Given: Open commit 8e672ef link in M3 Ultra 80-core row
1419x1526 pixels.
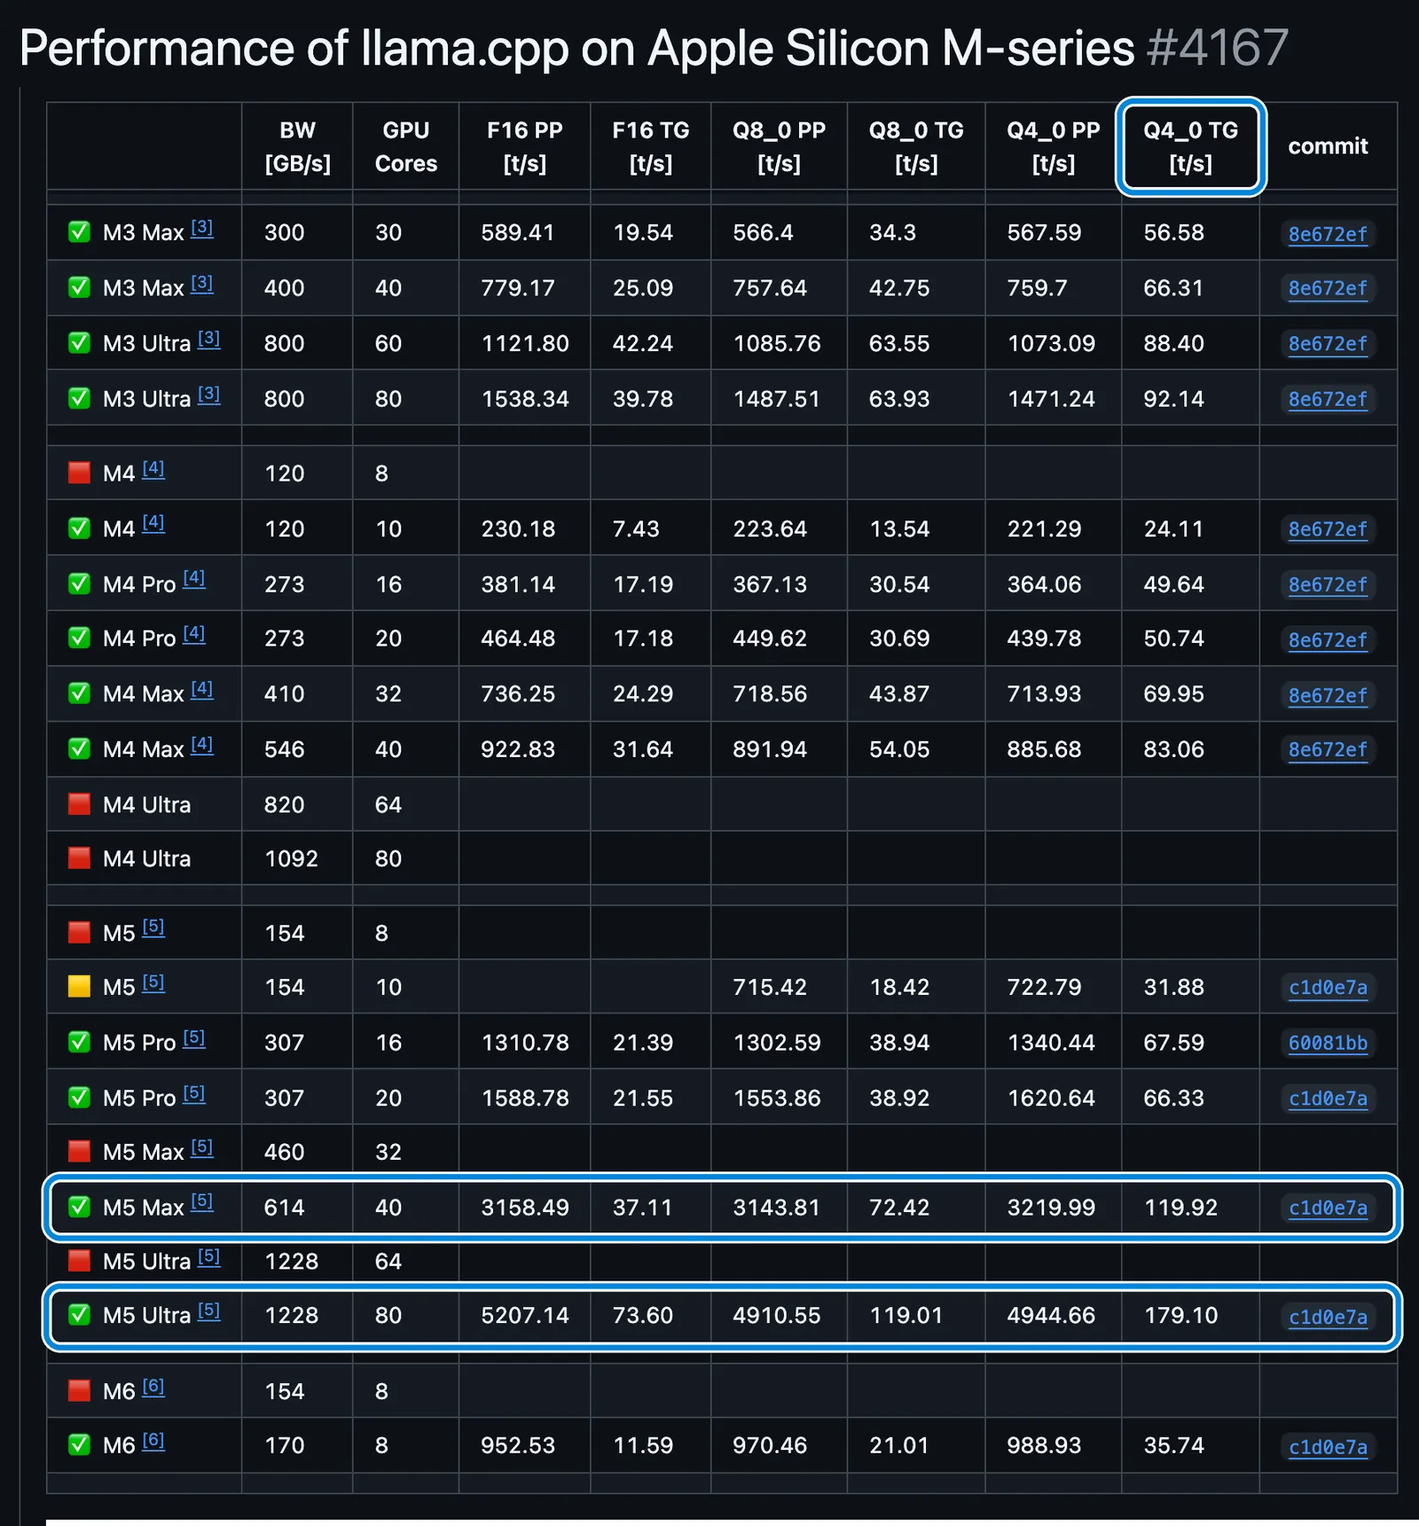Looking at the screenshot, I should point(1328,400).
